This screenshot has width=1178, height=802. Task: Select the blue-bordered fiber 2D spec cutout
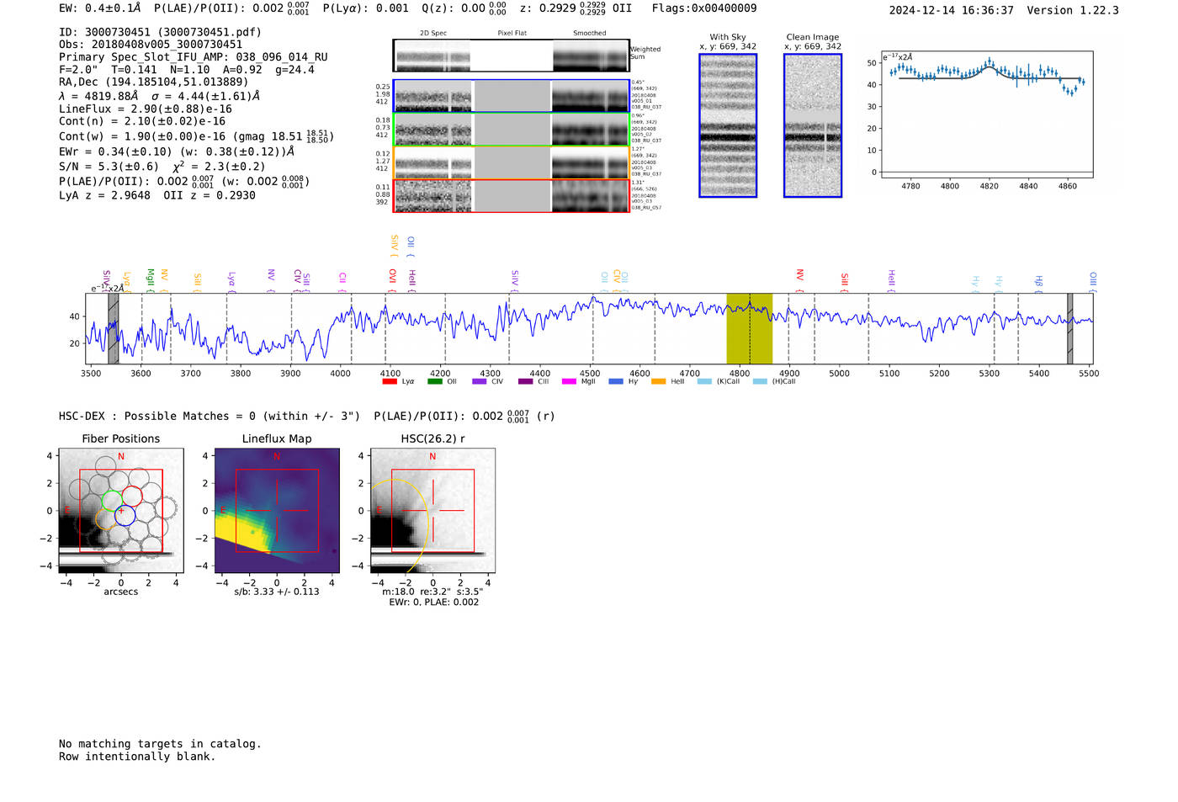coord(511,96)
